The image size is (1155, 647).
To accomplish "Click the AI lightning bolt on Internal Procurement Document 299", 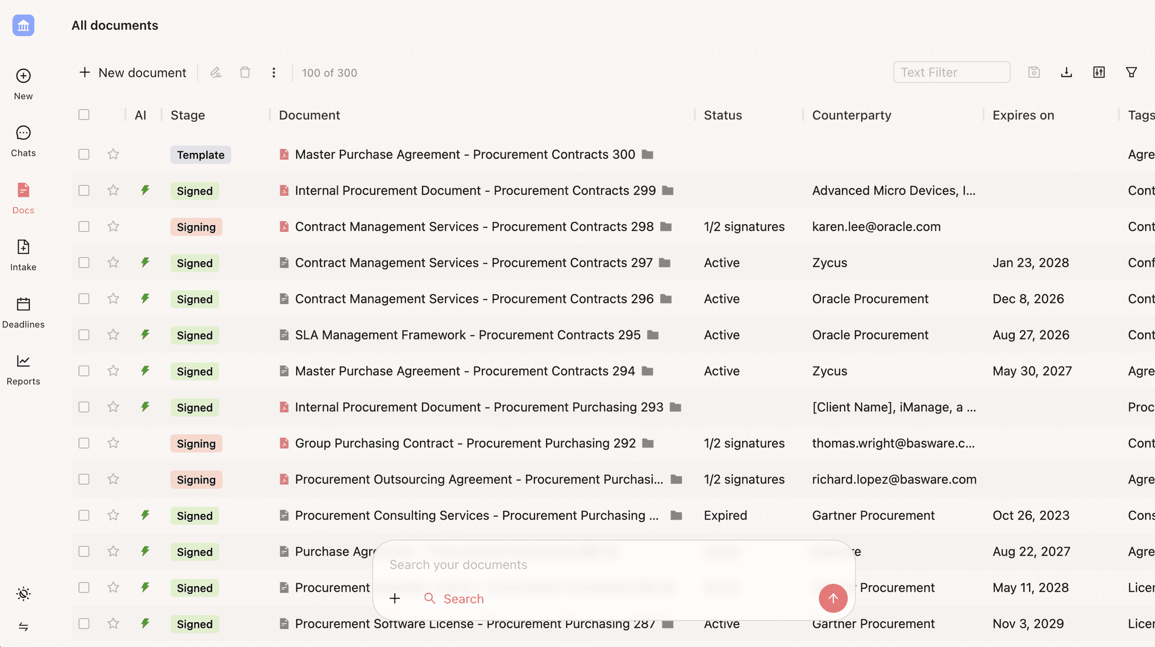I will pyautogui.click(x=145, y=191).
